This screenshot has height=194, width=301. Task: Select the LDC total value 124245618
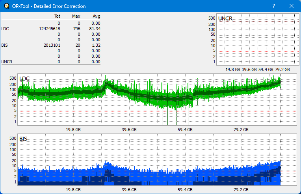tap(50, 29)
